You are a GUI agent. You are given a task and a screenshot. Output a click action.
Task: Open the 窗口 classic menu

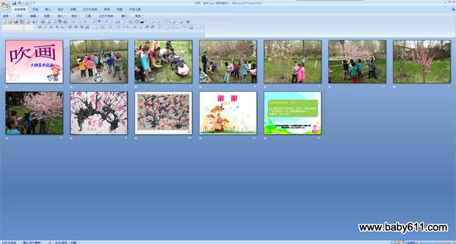coord(125,16)
